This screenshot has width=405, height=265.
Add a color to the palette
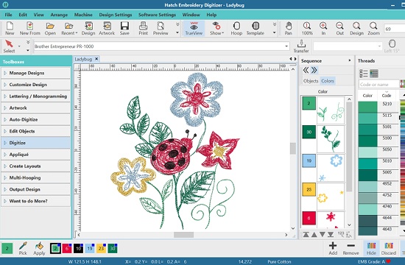(333, 249)
